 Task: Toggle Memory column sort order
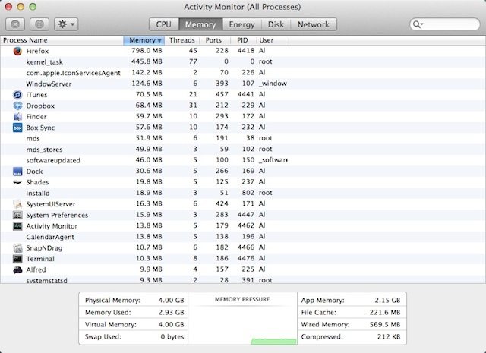tap(144, 40)
